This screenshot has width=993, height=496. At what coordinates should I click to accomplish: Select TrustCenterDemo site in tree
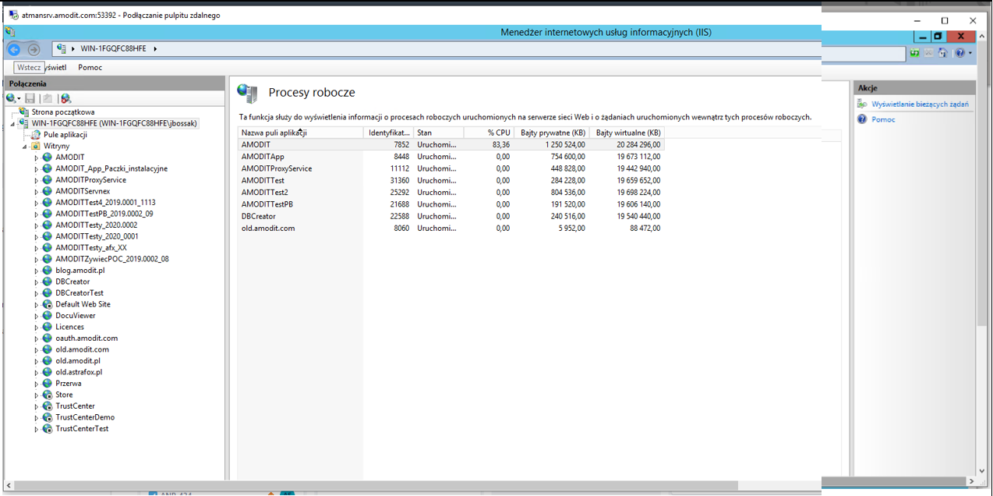click(85, 417)
